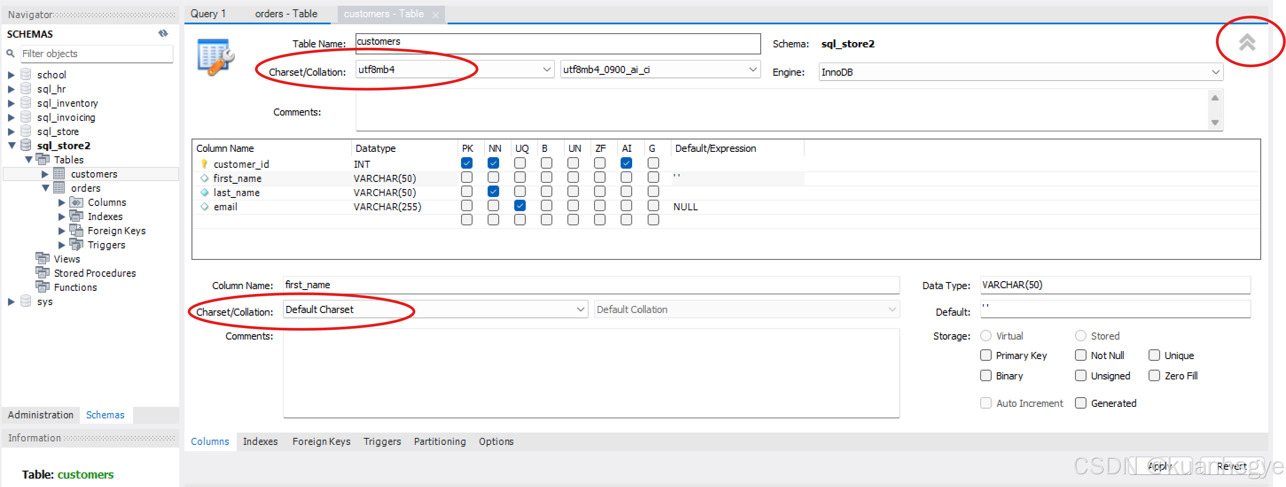The image size is (1286, 487).
Task: Click the sql_store2 database icon
Action: point(26,146)
